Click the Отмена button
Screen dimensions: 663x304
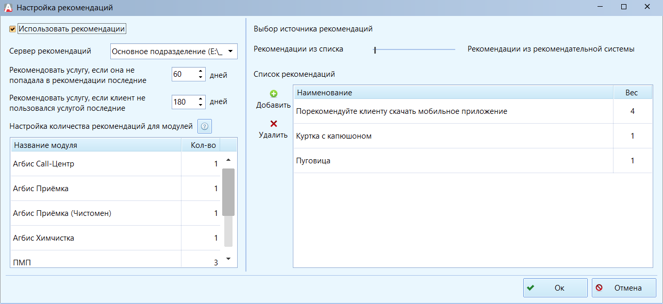(x=624, y=288)
